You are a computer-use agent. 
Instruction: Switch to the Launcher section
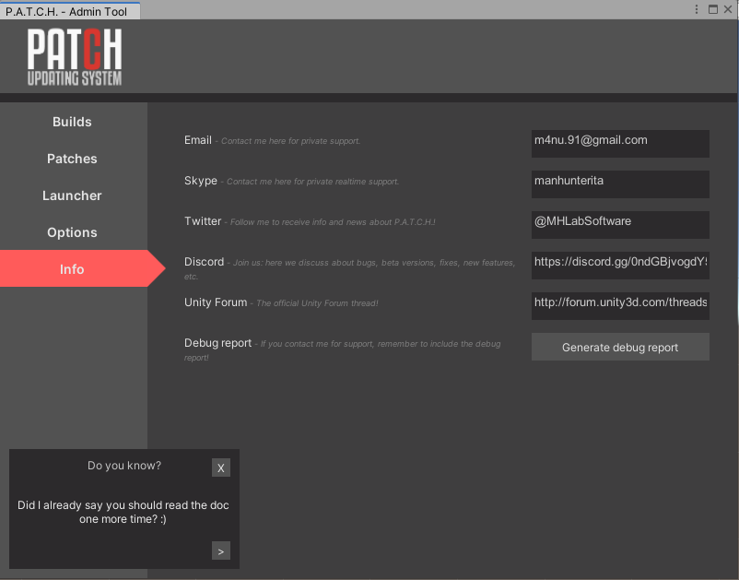pos(72,195)
